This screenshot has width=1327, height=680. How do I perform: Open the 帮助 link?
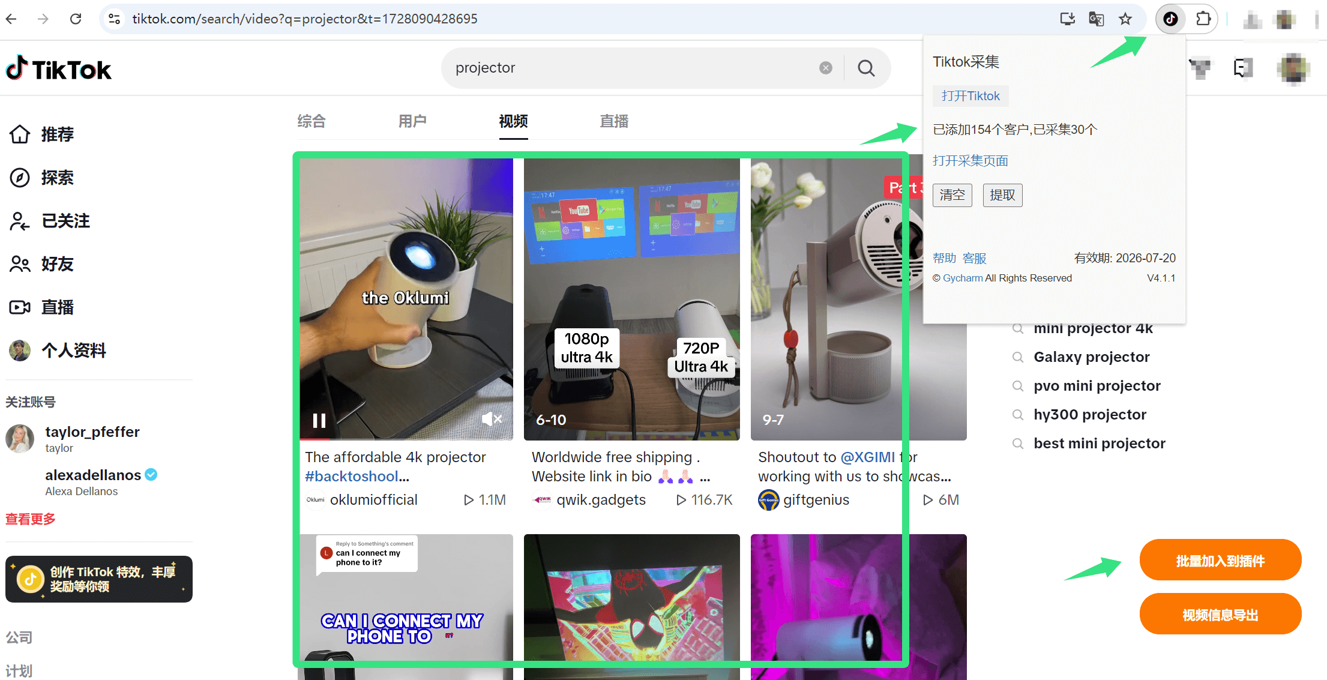(x=944, y=258)
